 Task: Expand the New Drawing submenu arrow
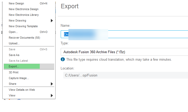pyautogui.click(x=52, y=20)
